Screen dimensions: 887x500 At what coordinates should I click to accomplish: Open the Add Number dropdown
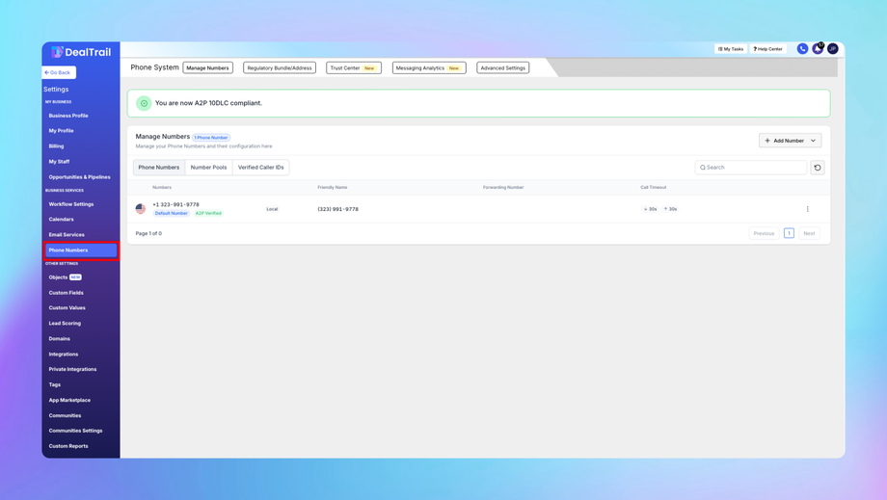(x=790, y=141)
